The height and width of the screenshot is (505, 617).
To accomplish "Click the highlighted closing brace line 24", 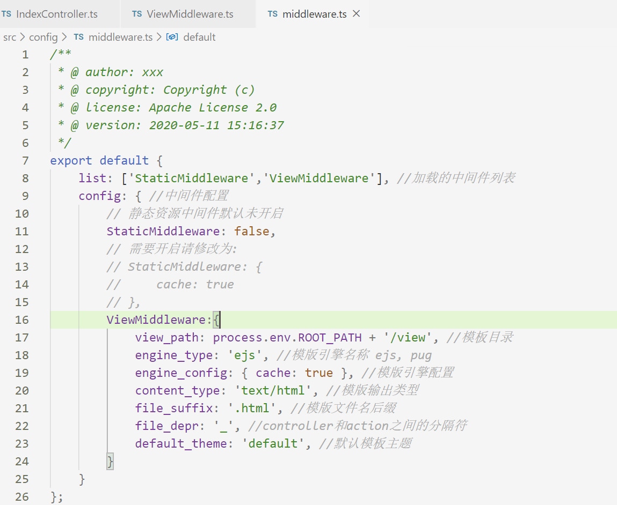I will pyautogui.click(x=110, y=461).
